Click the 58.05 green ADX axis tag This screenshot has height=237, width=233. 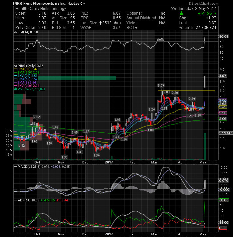pyautogui.click(x=224, y=200)
